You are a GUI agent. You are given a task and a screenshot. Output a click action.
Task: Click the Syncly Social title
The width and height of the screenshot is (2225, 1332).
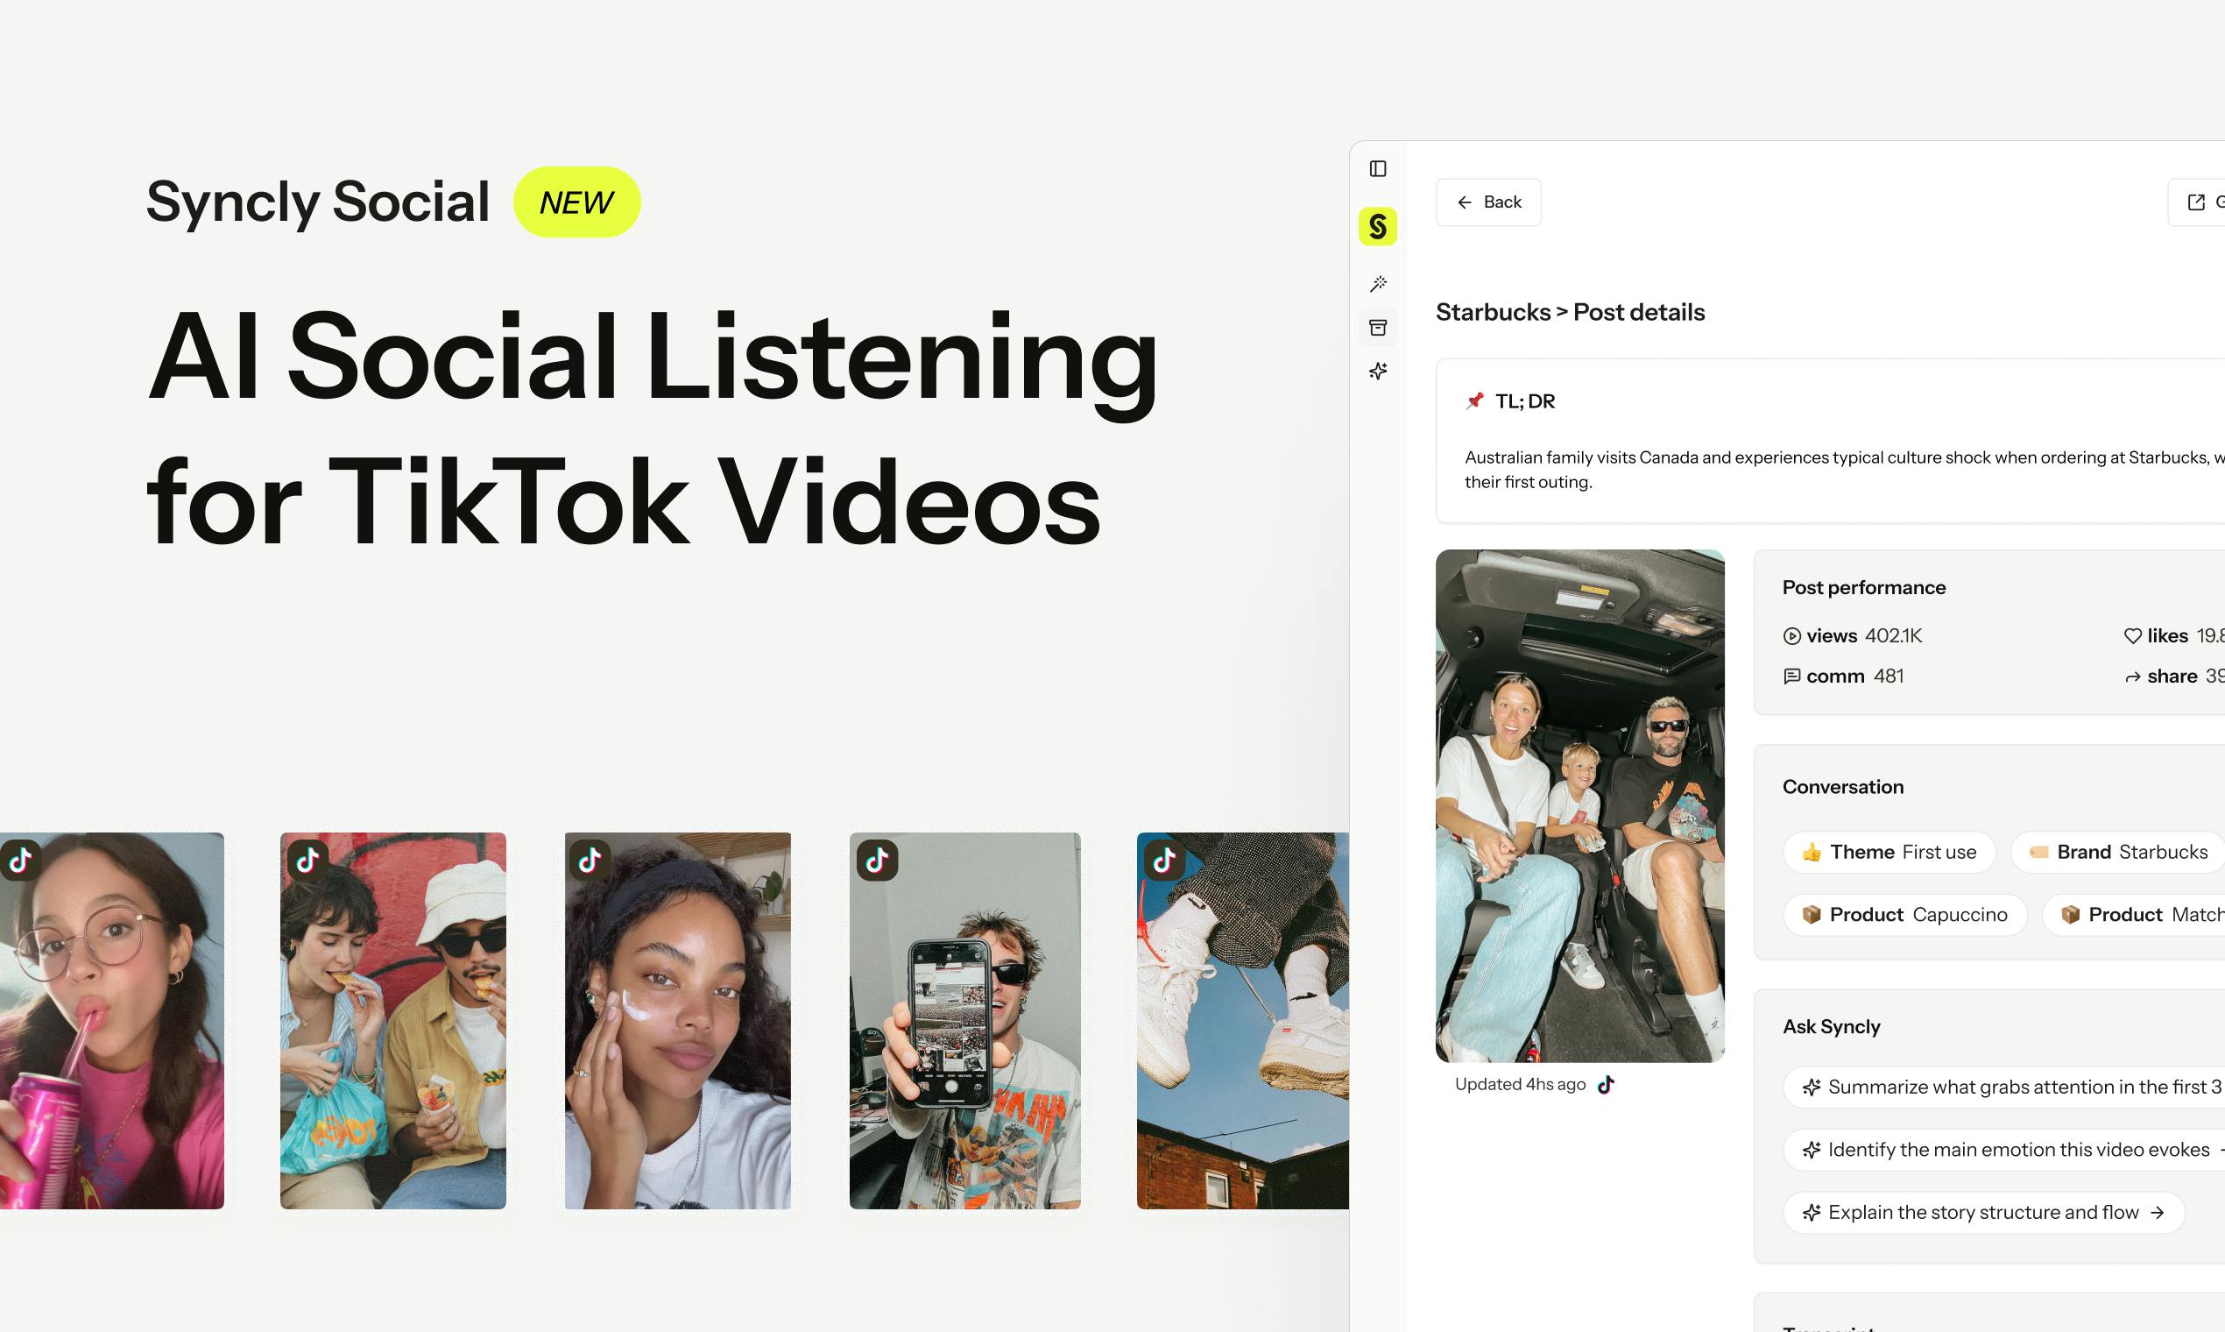pyautogui.click(x=318, y=202)
